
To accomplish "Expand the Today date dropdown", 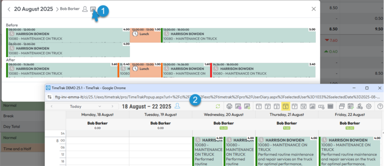I will (100, 107).
